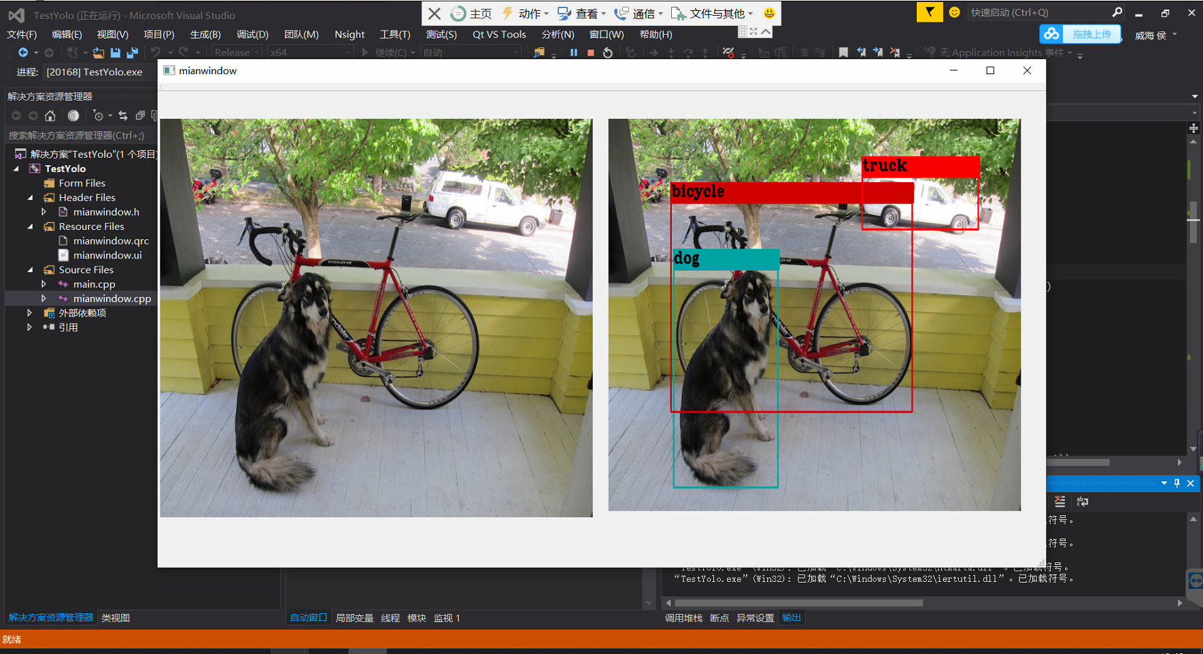Pause debugging with the Break All icon

point(574,52)
